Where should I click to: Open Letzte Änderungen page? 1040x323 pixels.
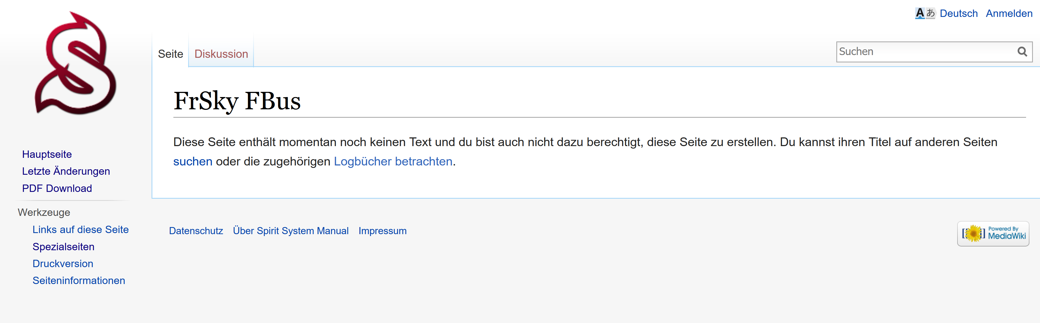pos(66,171)
